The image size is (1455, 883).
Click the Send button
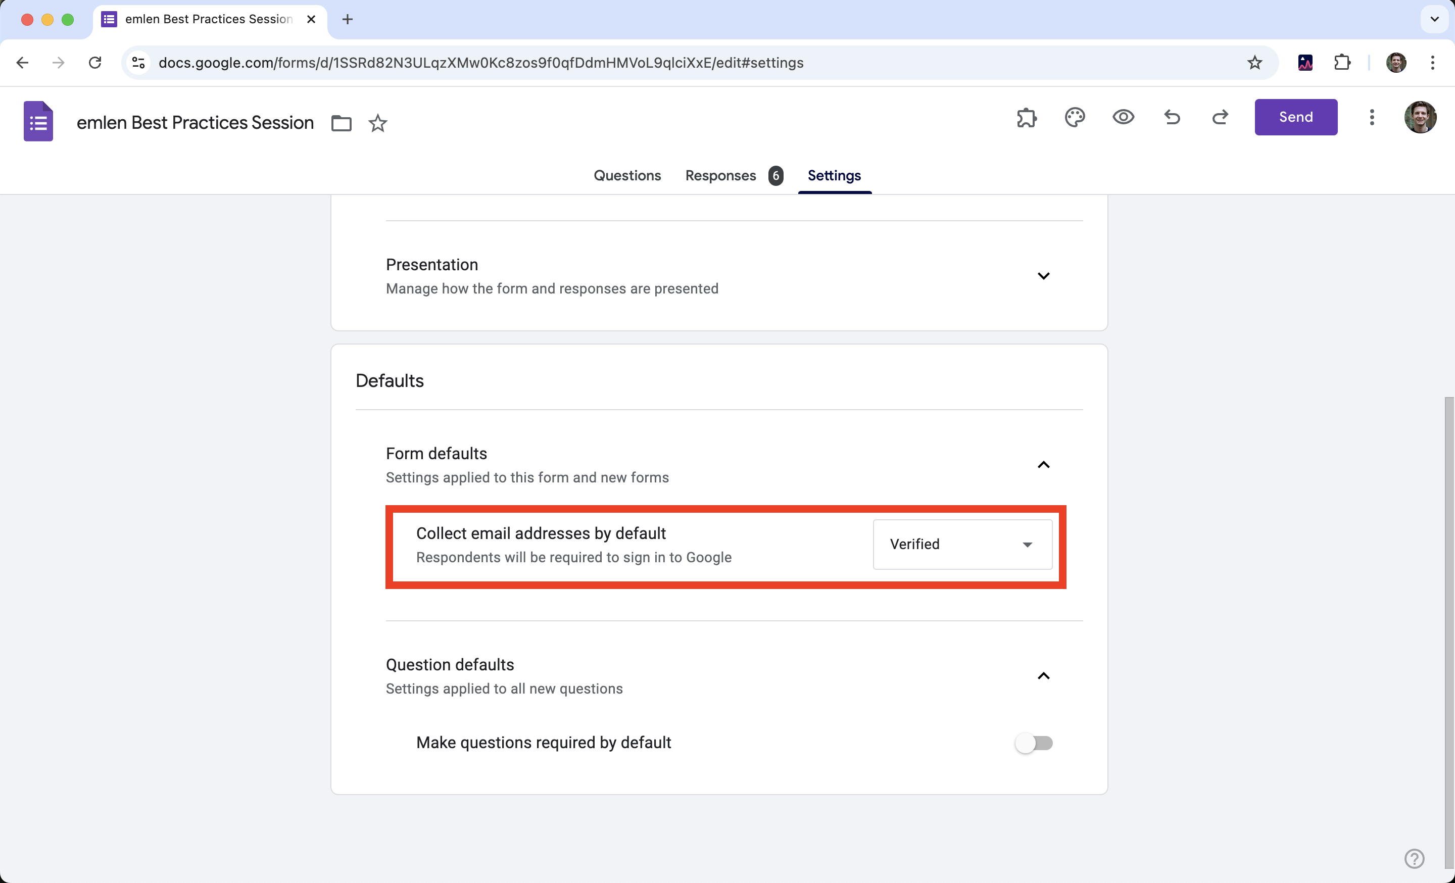[1295, 118]
